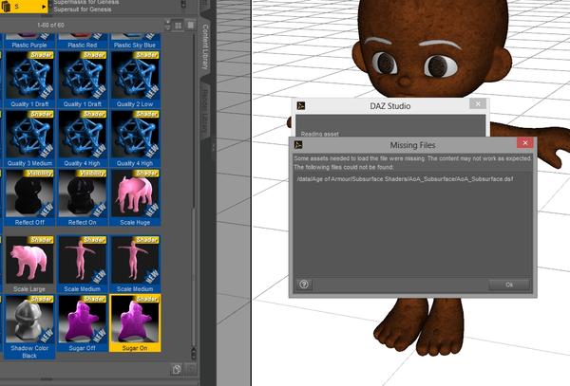Click the dimmed icon at the content pane's bottom-right

[x=191, y=369]
